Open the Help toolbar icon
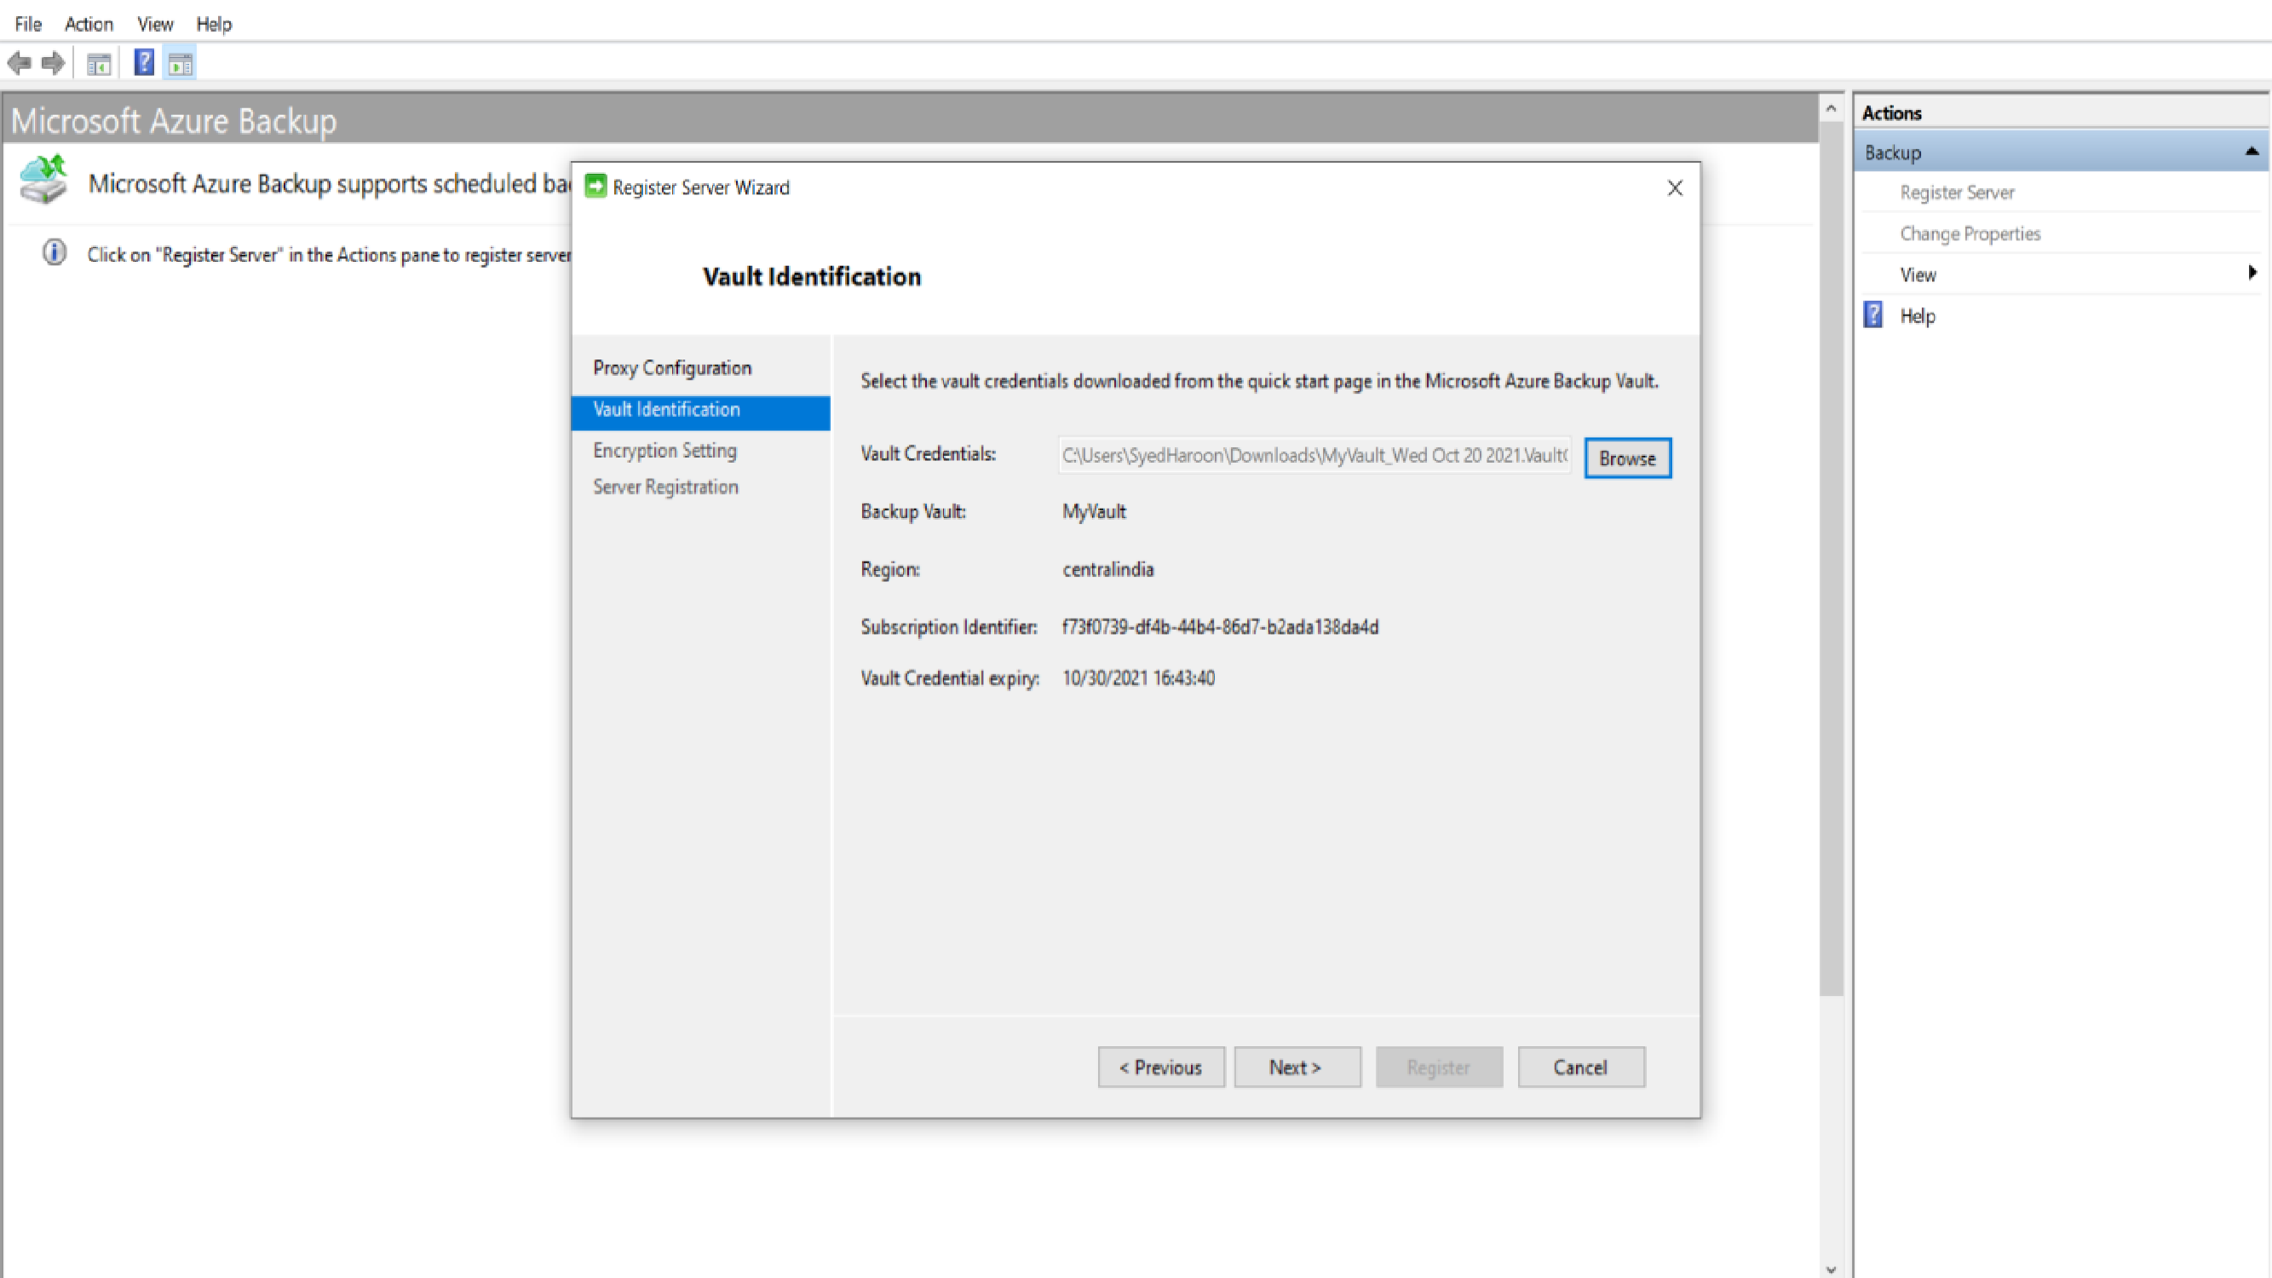 144,62
